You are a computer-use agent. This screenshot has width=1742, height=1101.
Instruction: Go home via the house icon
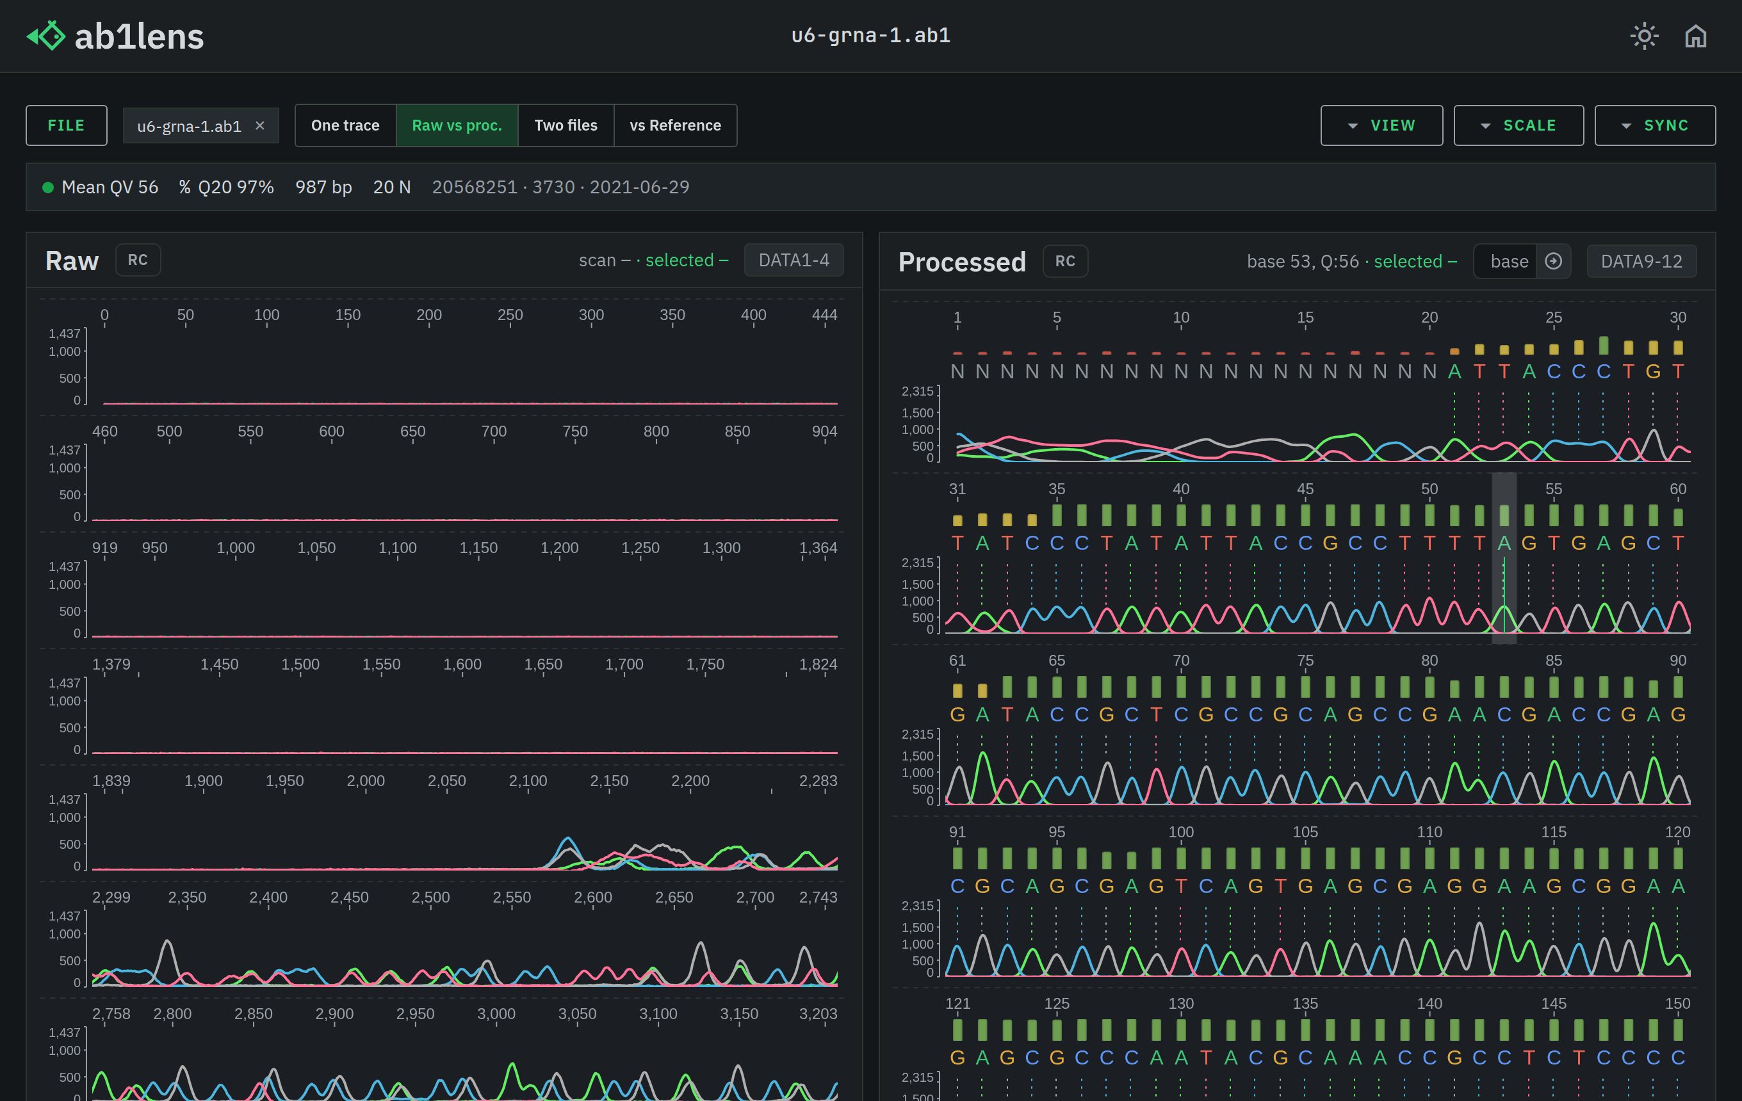(1696, 35)
